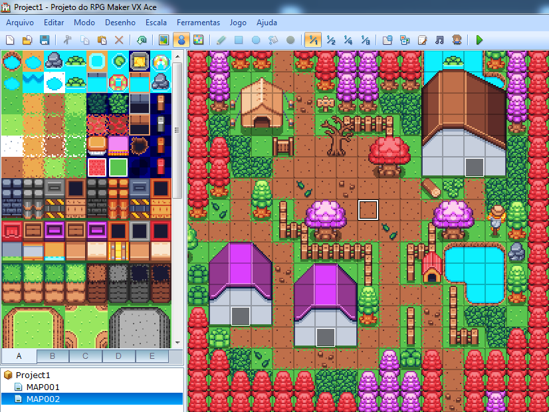Switch to Map editing mode icon
Image resolution: width=549 pixels, height=412 pixels.
[x=164, y=40]
